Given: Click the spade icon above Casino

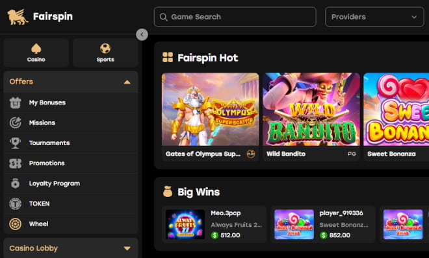Looking at the screenshot, I should [36, 49].
